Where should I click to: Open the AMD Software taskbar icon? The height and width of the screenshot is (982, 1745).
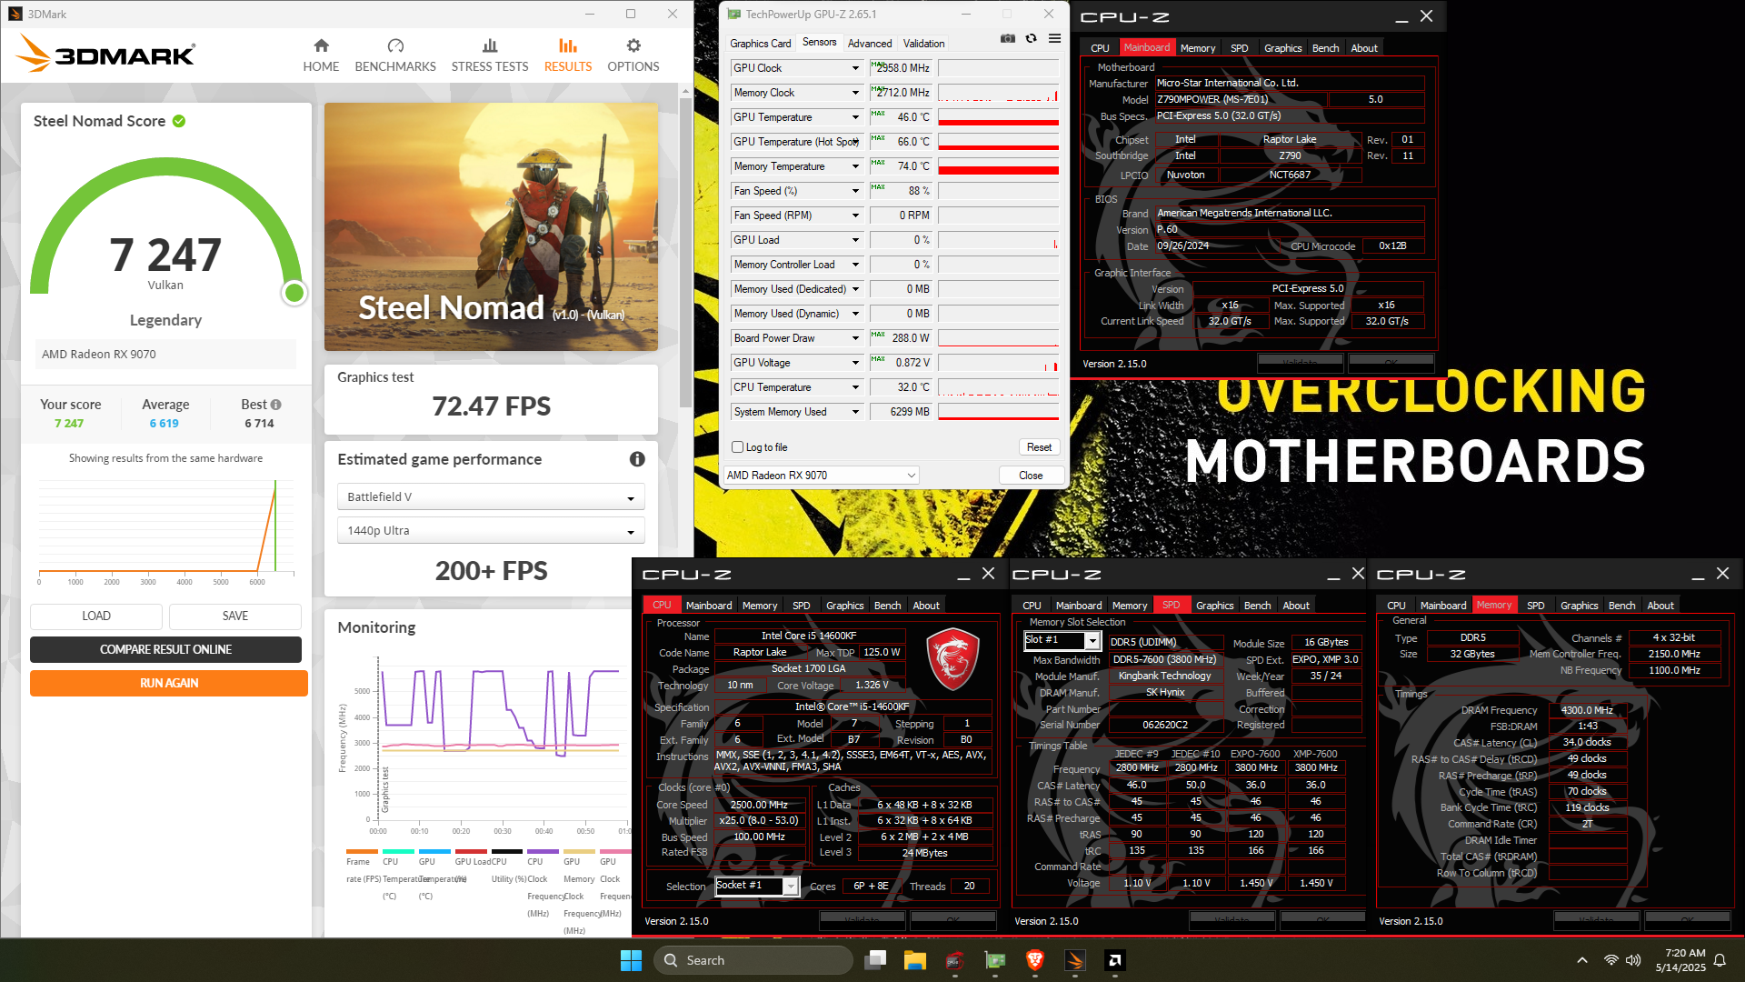(1114, 960)
